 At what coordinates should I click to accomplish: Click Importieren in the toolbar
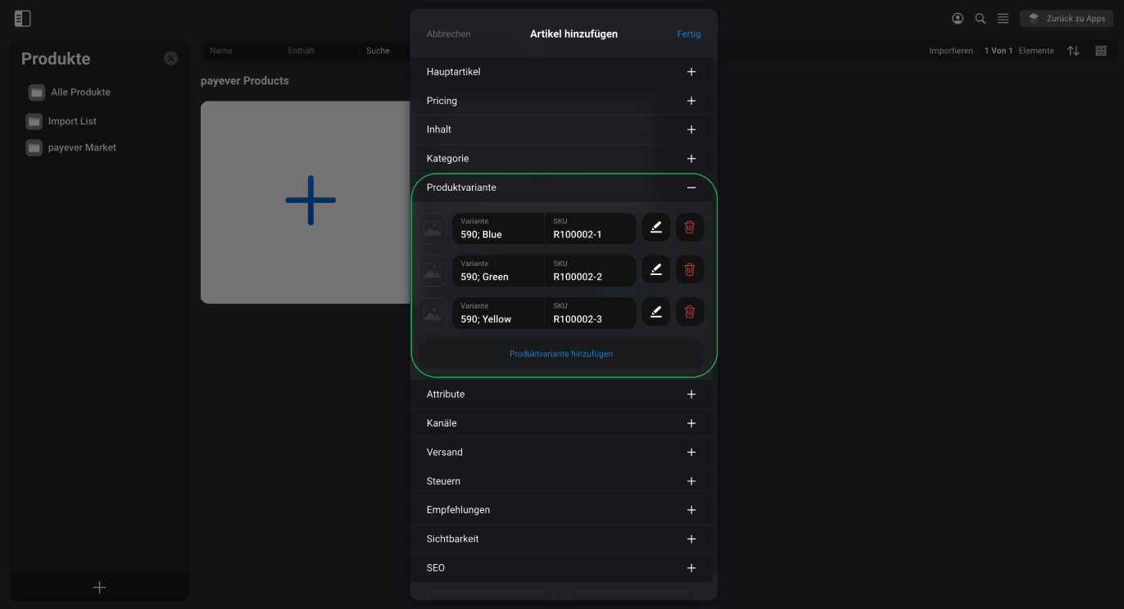coord(951,51)
